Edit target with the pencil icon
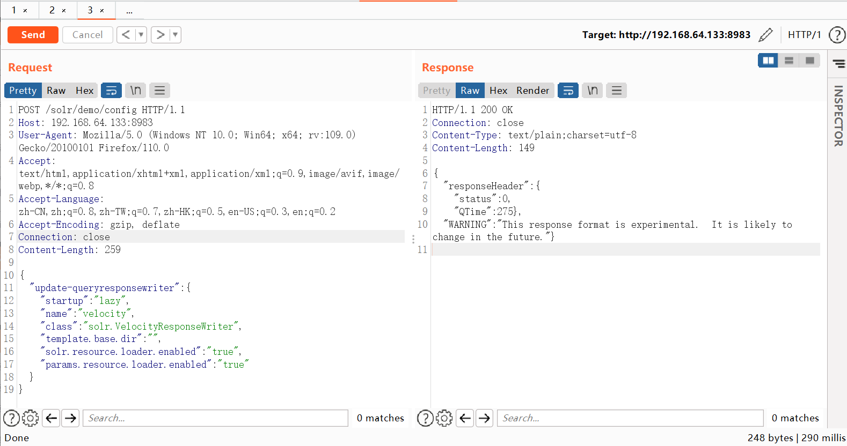 [765, 35]
